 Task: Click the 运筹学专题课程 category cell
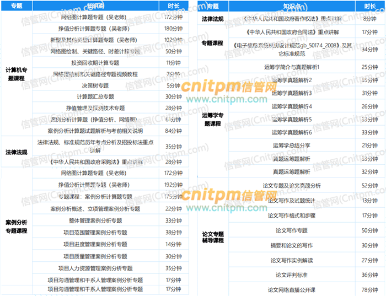[212, 119]
